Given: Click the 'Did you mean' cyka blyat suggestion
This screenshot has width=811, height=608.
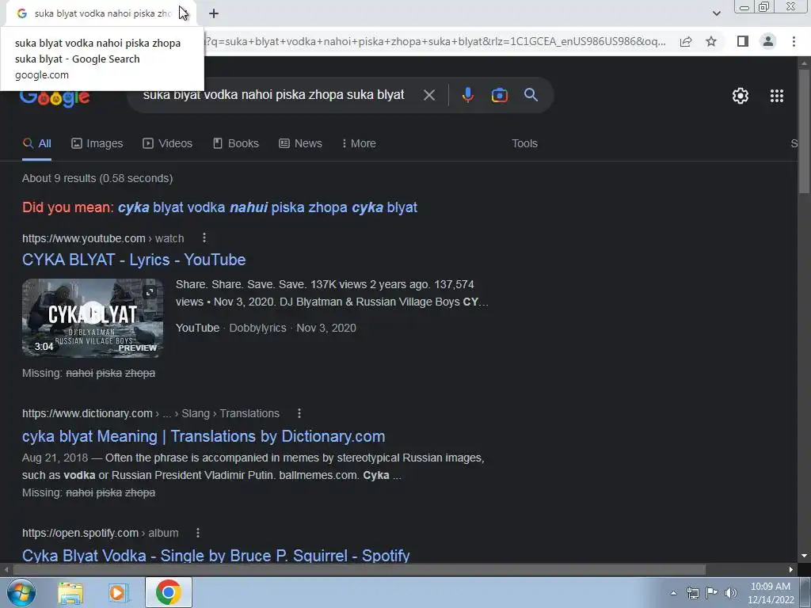Looking at the screenshot, I should coord(268,207).
